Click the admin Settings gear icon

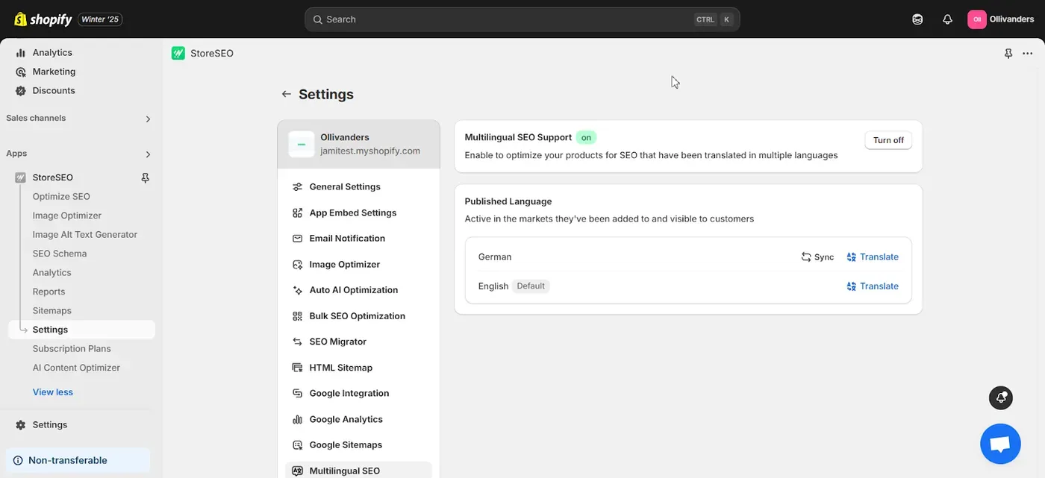click(21, 425)
